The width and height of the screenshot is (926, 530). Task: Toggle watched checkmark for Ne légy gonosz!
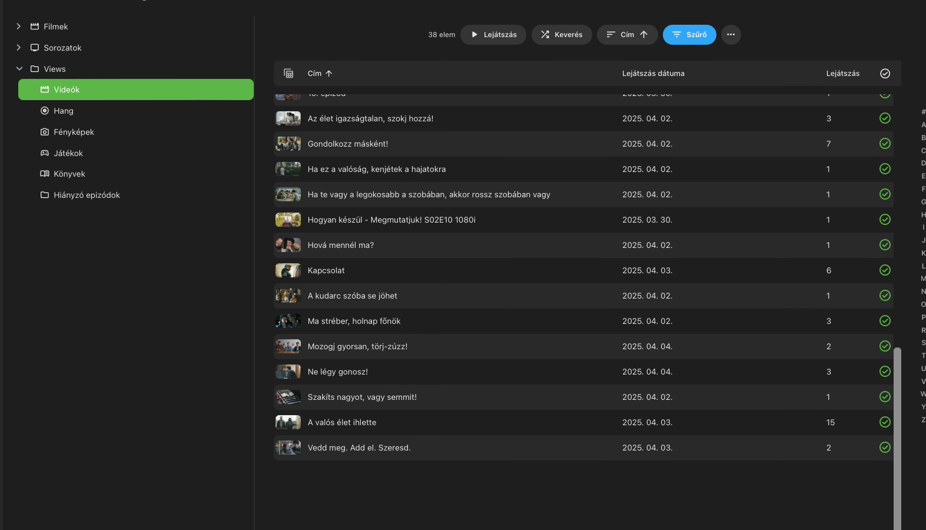(884, 372)
